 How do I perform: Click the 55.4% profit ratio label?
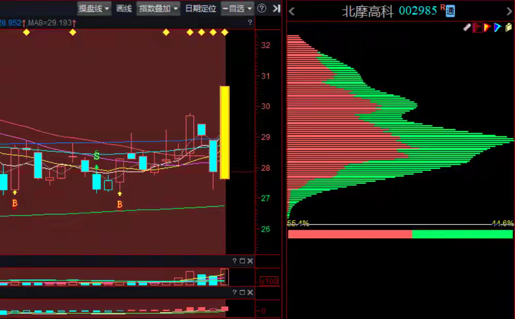(298, 223)
